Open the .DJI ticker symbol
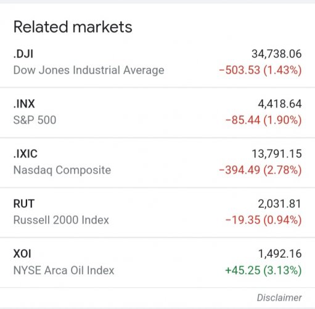The height and width of the screenshot is (309, 315). click(x=23, y=54)
